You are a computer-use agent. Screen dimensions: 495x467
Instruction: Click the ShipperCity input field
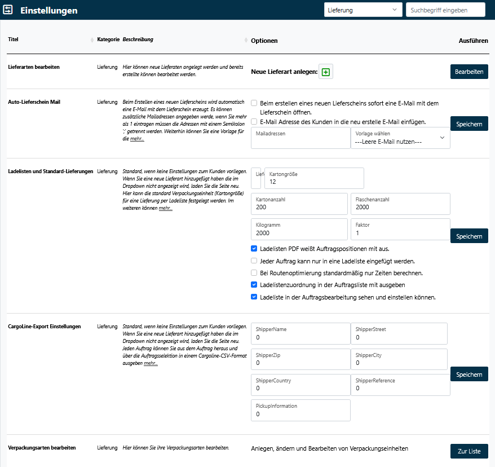(x=400, y=359)
